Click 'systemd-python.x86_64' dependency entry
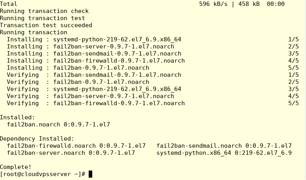 pos(224,153)
